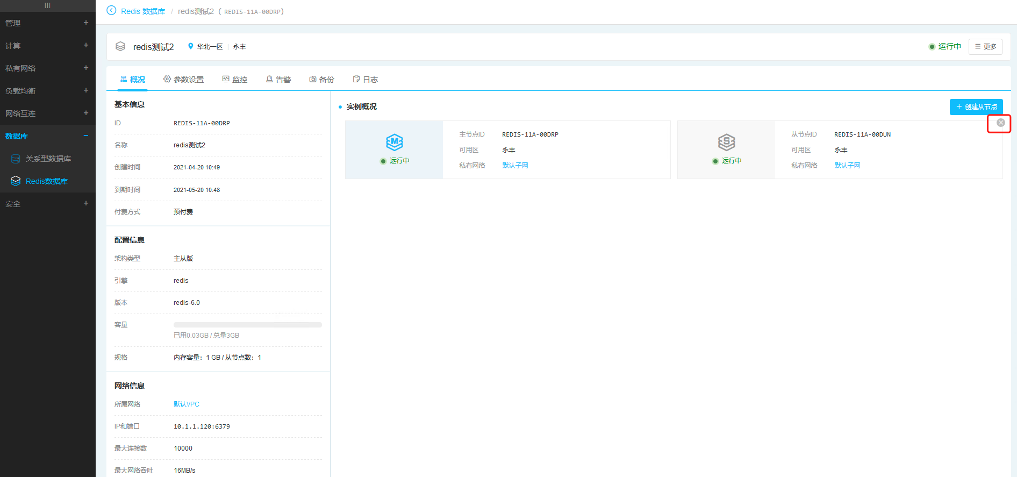Screen dimensions: 1017x477
Task: Click the document icon on 日志 tab
Action: (x=356, y=79)
